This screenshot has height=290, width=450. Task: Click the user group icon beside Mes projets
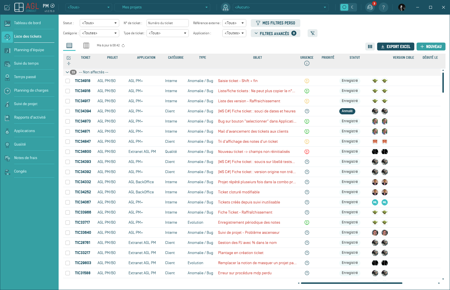point(226,7)
